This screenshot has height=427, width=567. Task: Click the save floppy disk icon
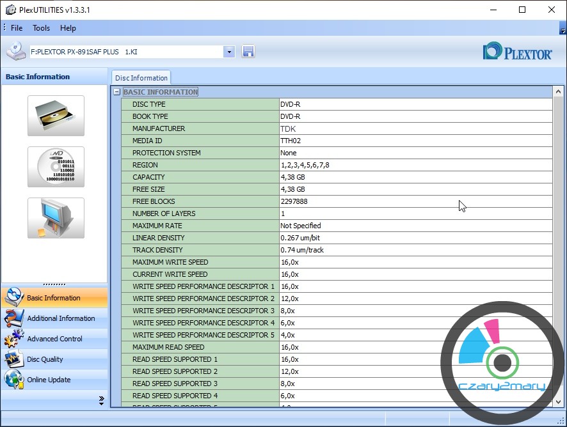point(248,52)
